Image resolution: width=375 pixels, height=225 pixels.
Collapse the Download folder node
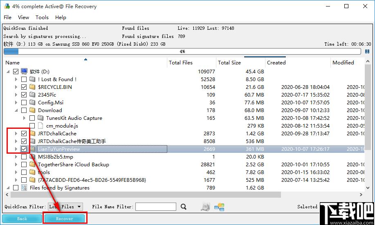[16, 110]
